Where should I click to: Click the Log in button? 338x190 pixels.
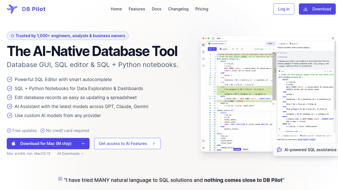coord(284,9)
